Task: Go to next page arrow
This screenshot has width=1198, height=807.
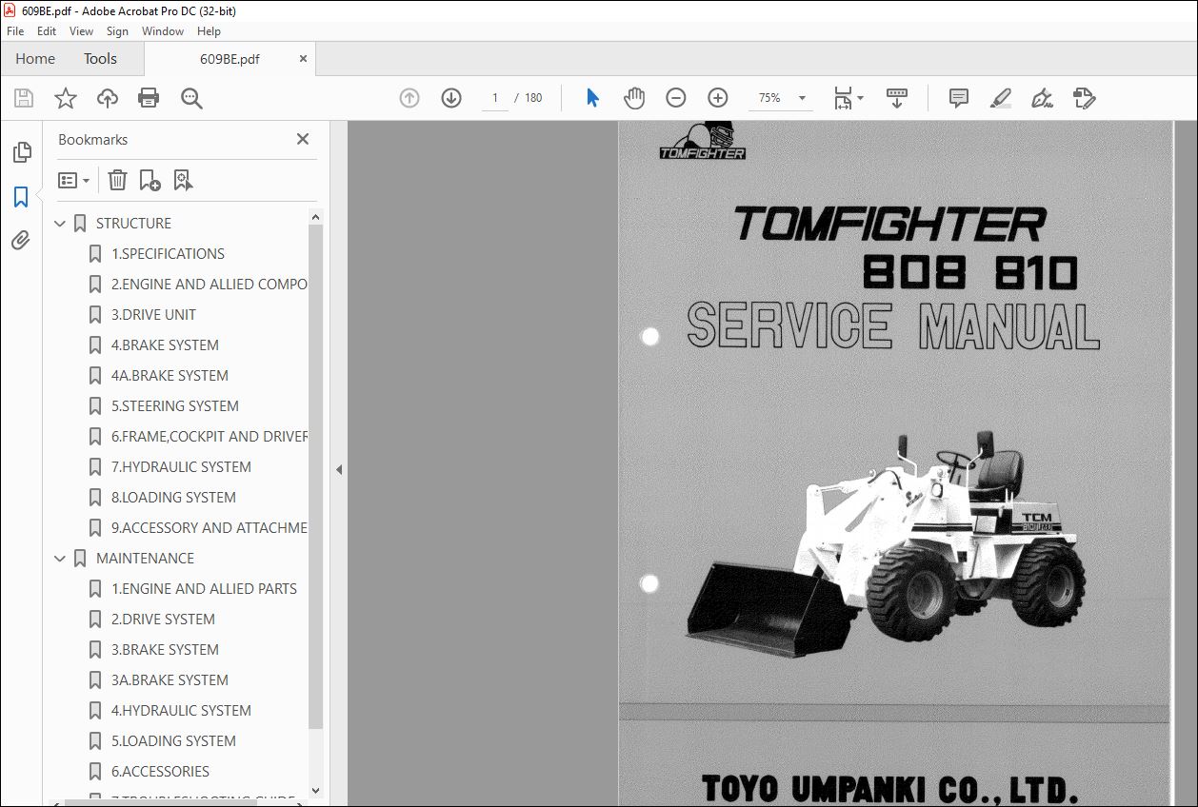Action: [451, 98]
